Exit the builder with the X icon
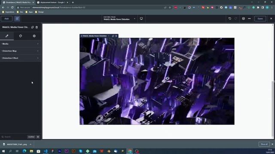The image size is (275, 154). (271, 18)
